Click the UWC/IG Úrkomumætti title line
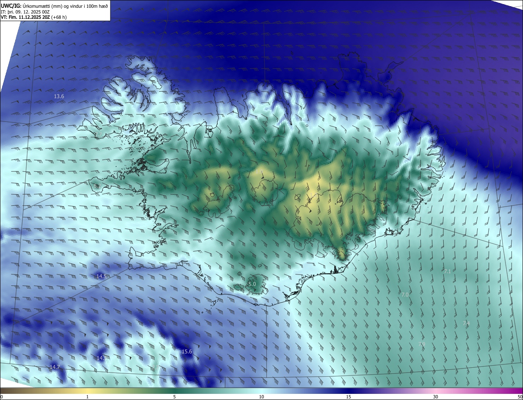The height and width of the screenshot is (400, 523). pyautogui.click(x=54, y=6)
